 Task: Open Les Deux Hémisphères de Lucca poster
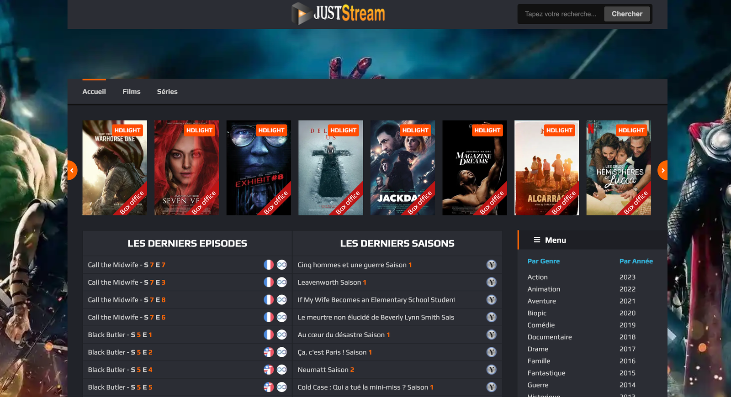pos(619,168)
